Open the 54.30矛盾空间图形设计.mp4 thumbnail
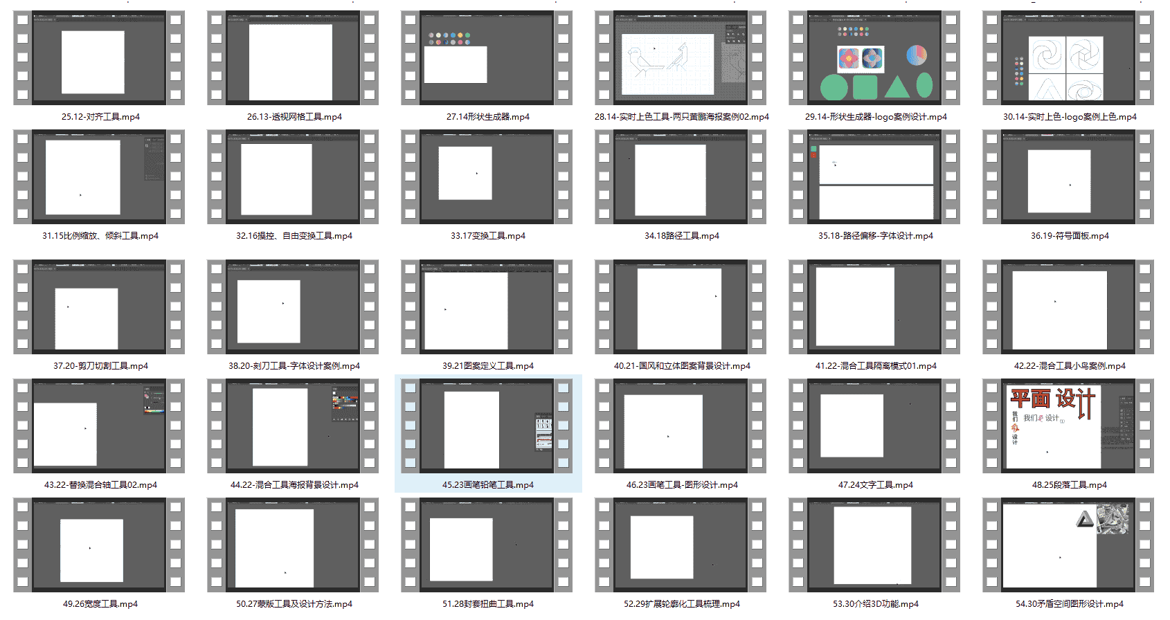 [1068, 545]
